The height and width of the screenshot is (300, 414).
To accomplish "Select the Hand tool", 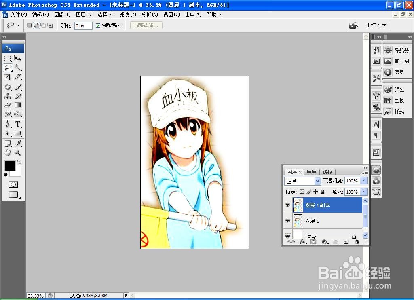I will click(x=8, y=152).
